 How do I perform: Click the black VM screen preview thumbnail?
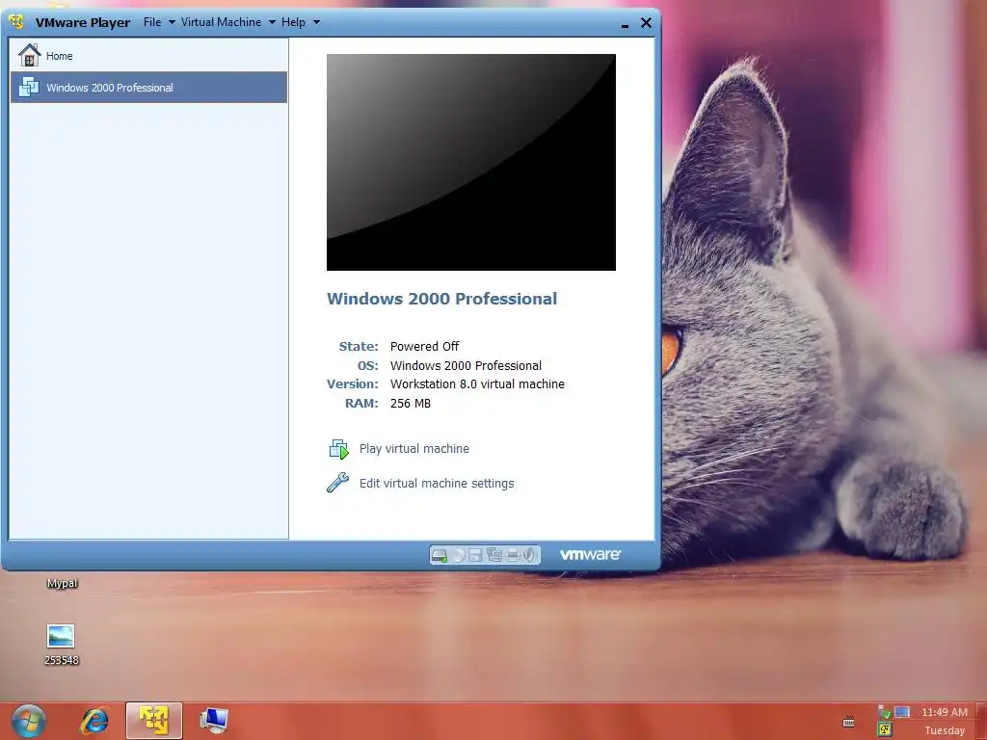[x=470, y=162]
